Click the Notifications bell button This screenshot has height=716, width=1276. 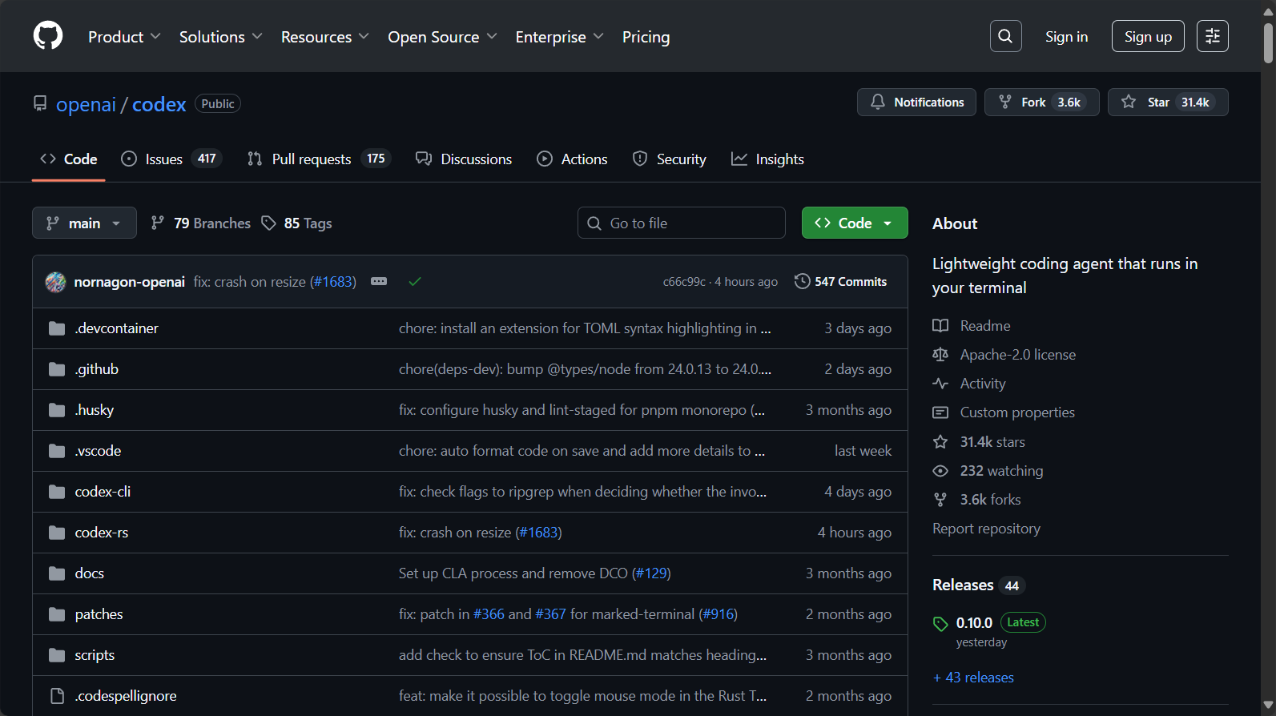click(916, 102)
